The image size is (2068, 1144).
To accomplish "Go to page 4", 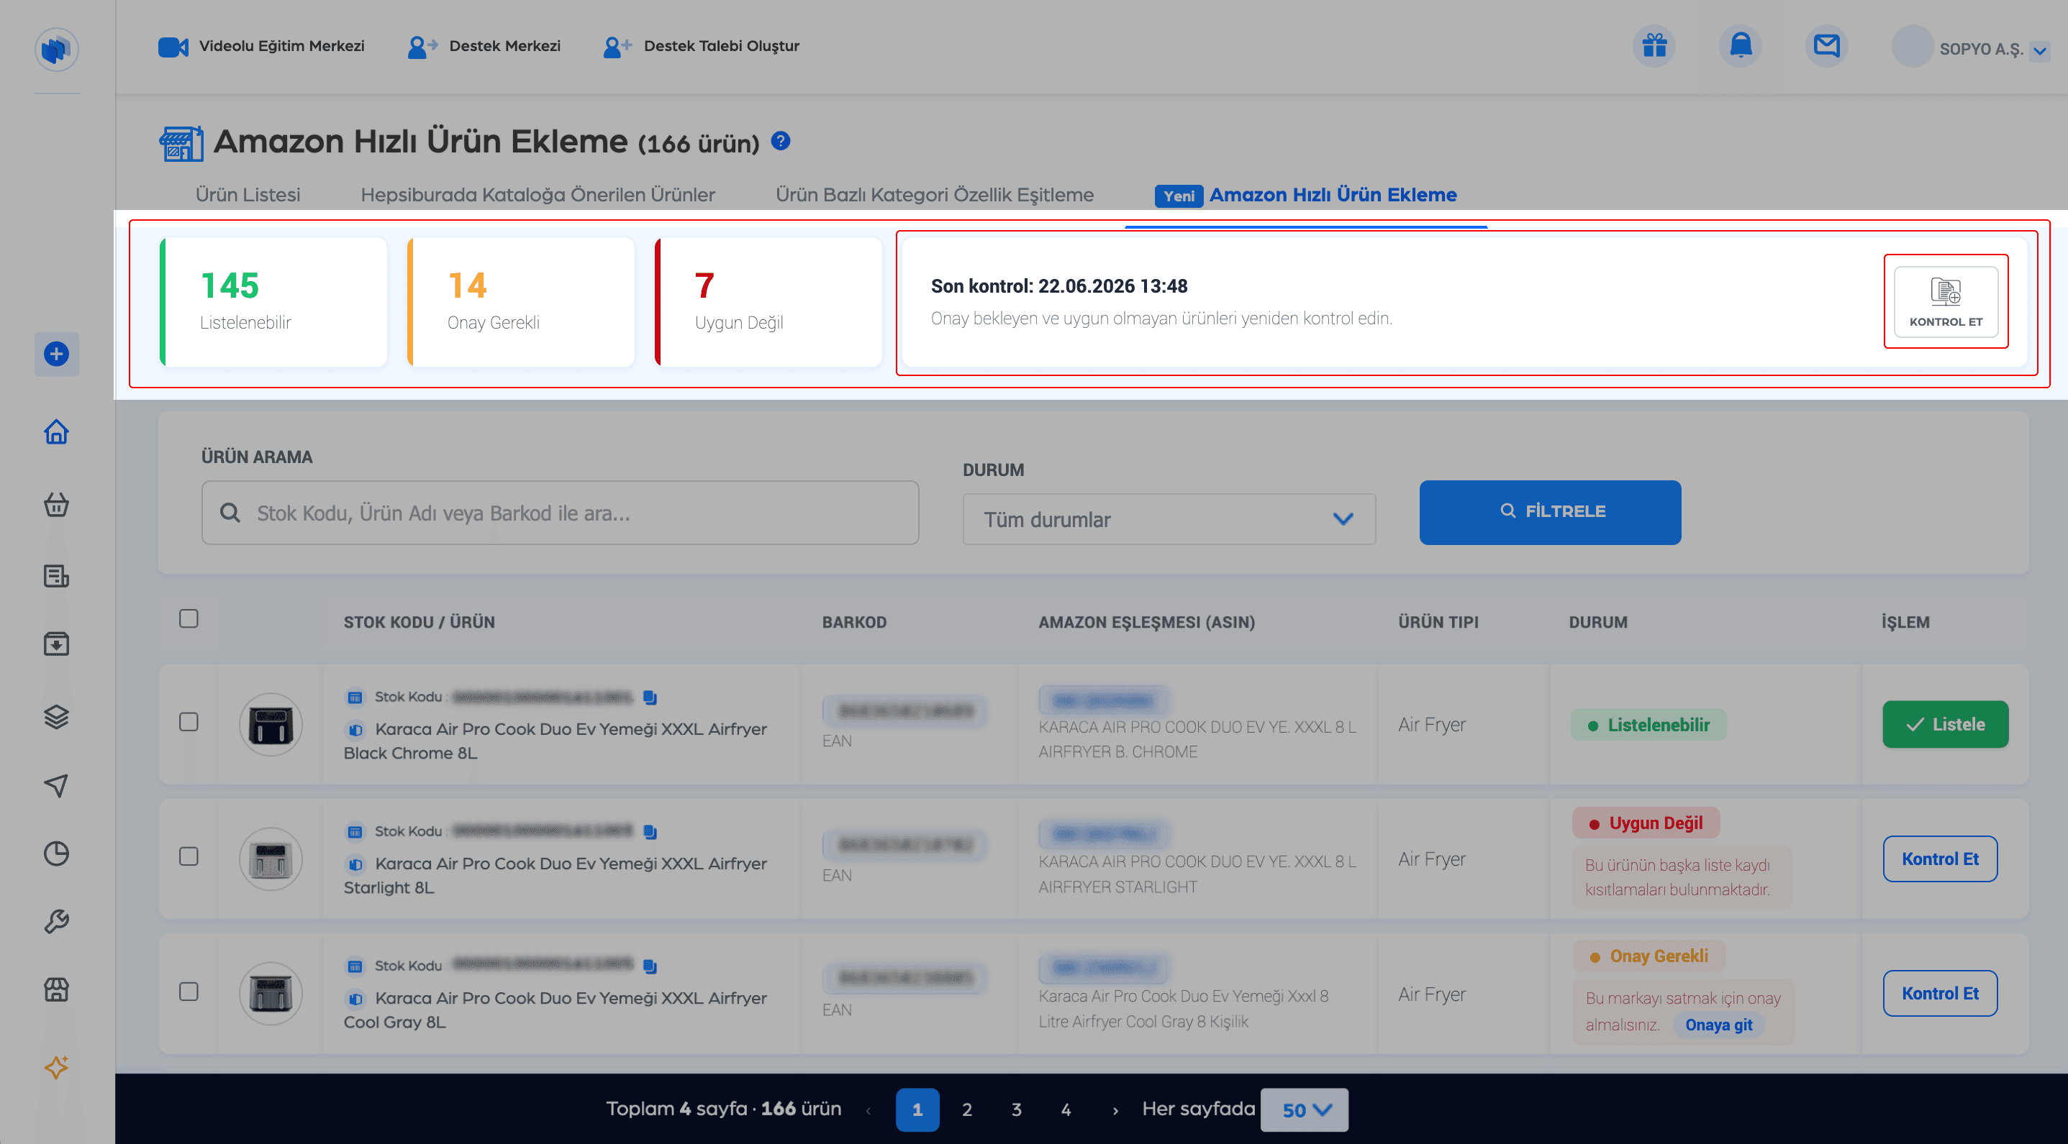I will [x=1066, y=1109].
